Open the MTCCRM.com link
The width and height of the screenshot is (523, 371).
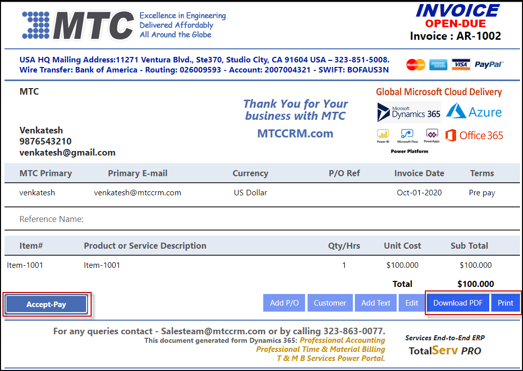tap(295, 133)
